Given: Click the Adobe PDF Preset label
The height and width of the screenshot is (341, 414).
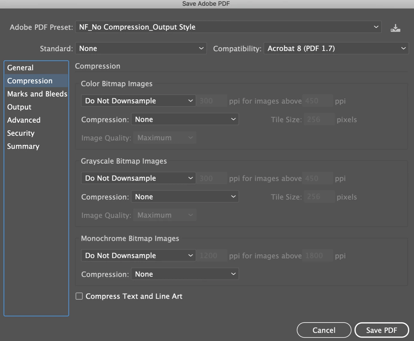Looking at the screenshot, I should pos(41,27).
